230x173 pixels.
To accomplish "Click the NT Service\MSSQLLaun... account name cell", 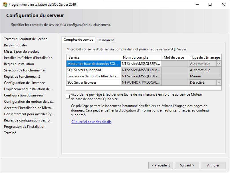I will pyautogui.click(x=141, y=70).
